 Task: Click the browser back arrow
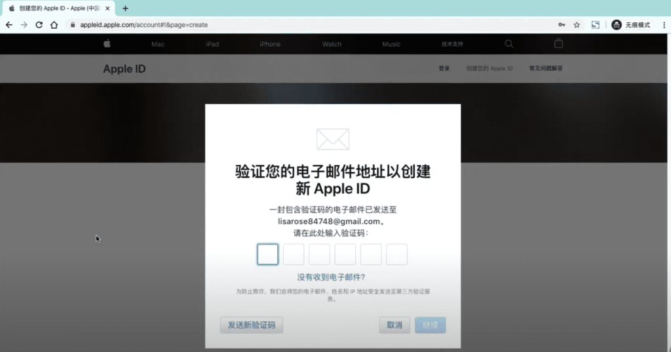click(9, 25)
